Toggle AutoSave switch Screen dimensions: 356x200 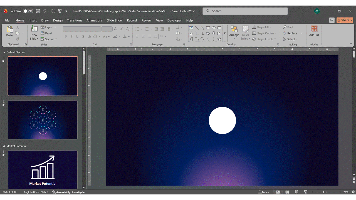point(28,11)
